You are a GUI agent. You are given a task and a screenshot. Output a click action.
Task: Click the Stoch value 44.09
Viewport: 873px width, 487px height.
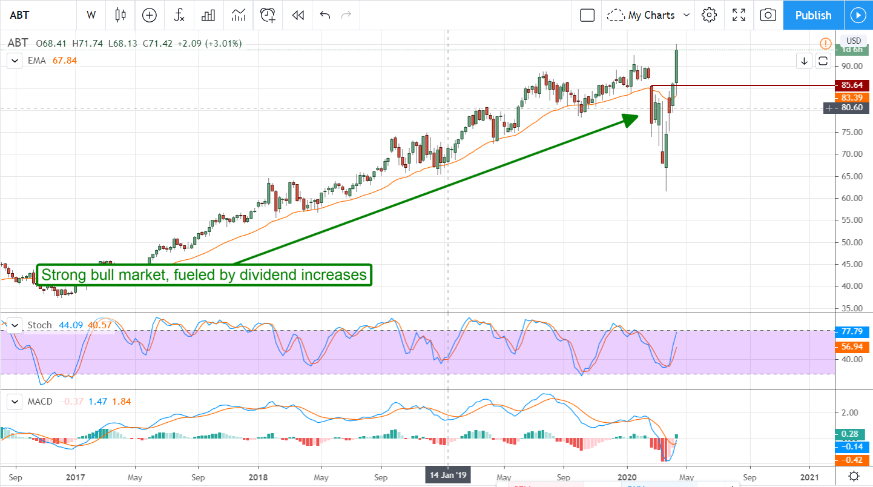coord(70,325)
